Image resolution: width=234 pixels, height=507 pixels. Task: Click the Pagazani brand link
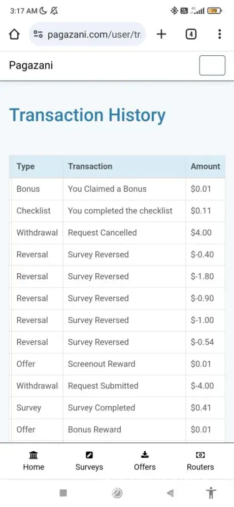(x=31, y=65)
